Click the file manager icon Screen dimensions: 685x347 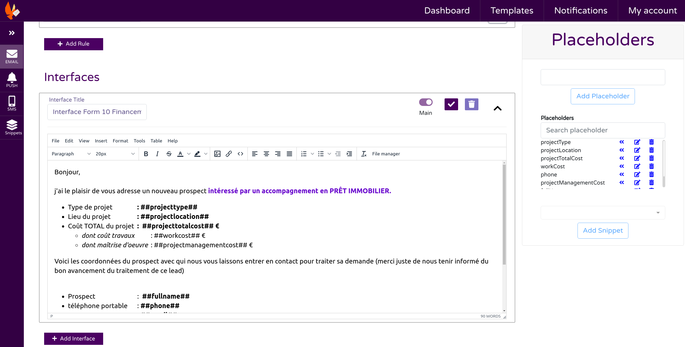click(x=385, y=153)
